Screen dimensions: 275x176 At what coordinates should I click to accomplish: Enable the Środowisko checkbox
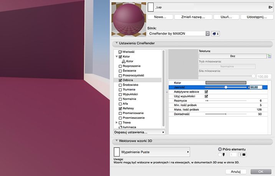coord(120,85)
